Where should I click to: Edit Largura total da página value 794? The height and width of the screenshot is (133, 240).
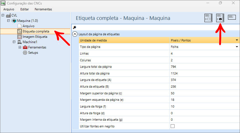[x=204, y=67]
